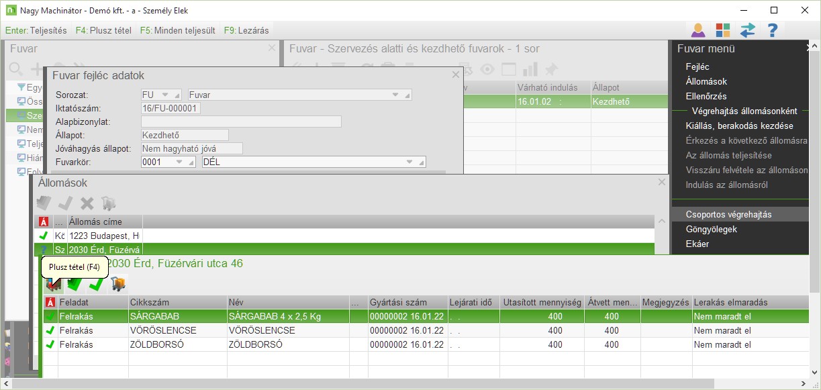Click the Állapot field showing Kezdhető

pyautogui.click(x=185, y=135)
